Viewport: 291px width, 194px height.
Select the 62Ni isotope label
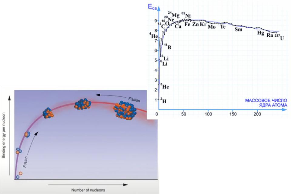(x=186, y=15)
